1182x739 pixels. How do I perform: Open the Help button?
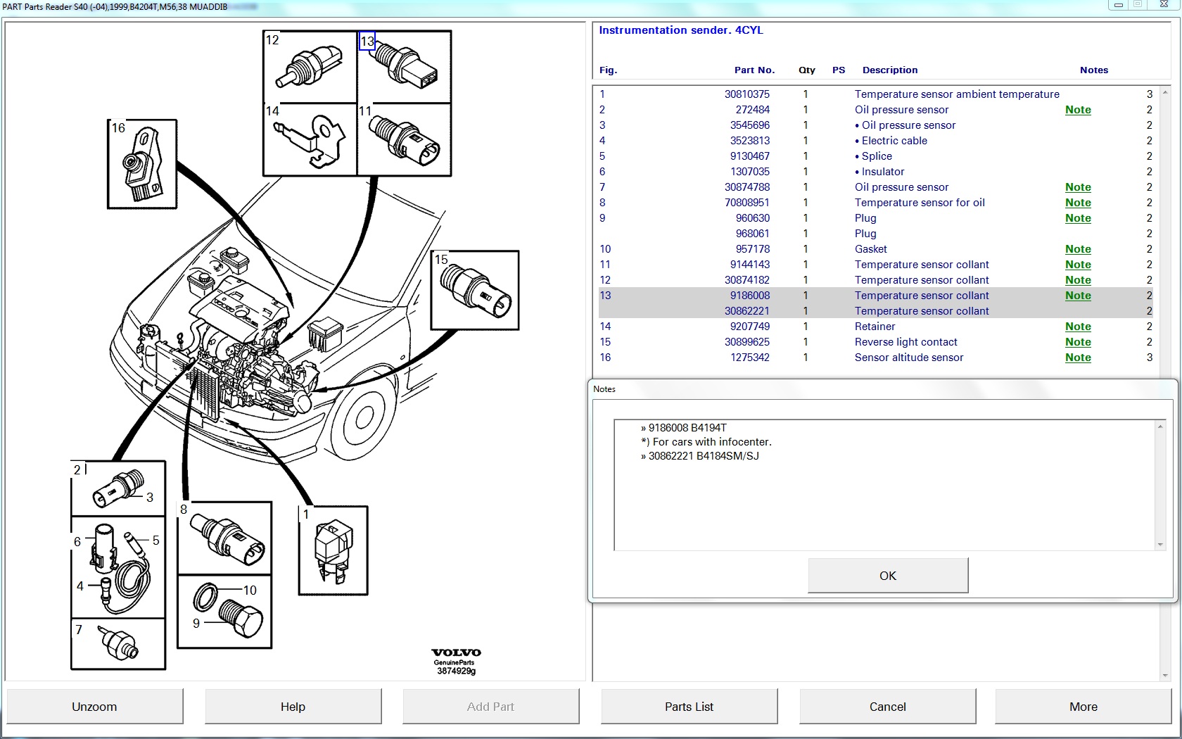pyautogui.click(x=293, y=706)
